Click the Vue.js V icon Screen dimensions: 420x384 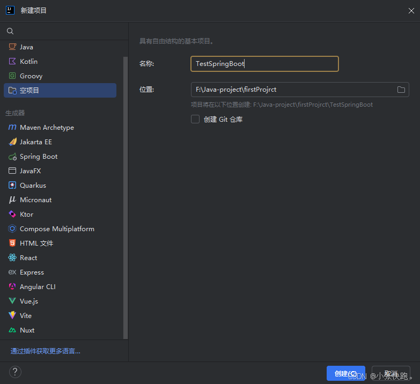point(12,301)
